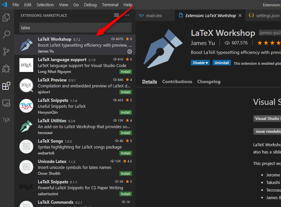Open the LaTeX Workshop TeX sidebar panel

click(x=6, y=120)
